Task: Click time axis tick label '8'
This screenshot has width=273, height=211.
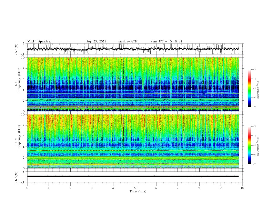Action: [199, 188]
